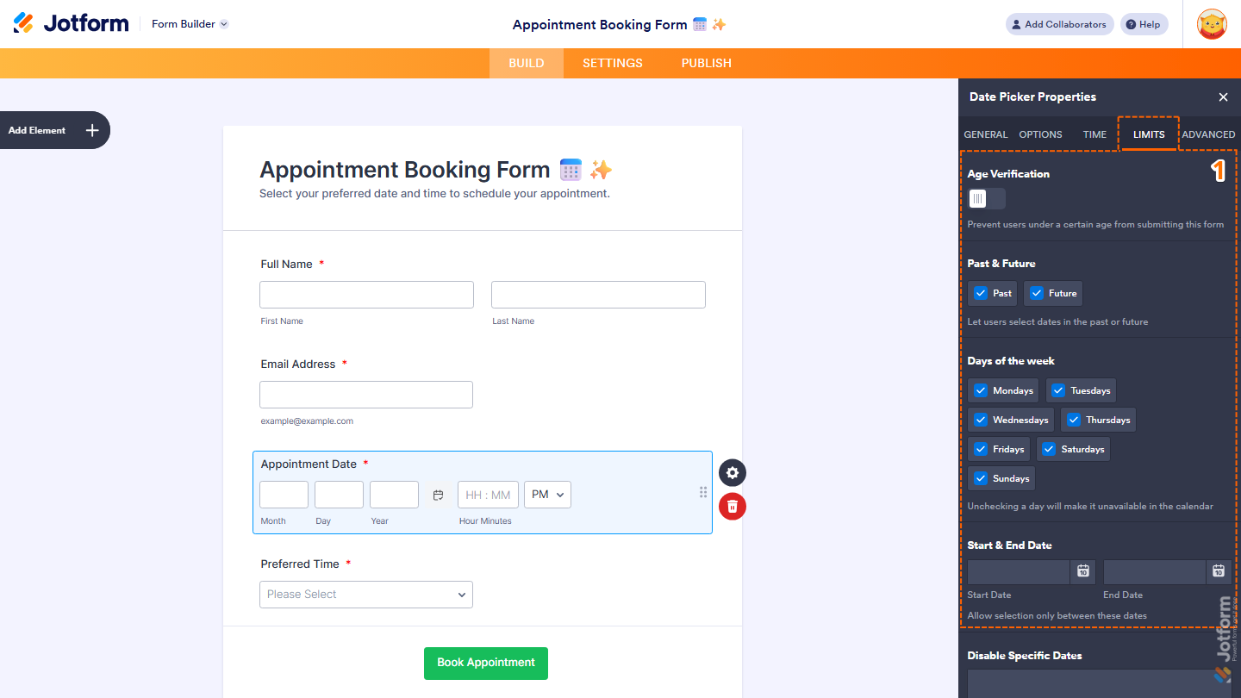Screen dimensions: 1241x698
Task: Open the Start Date calendar picker icon
Action: tap(1083, 571)
